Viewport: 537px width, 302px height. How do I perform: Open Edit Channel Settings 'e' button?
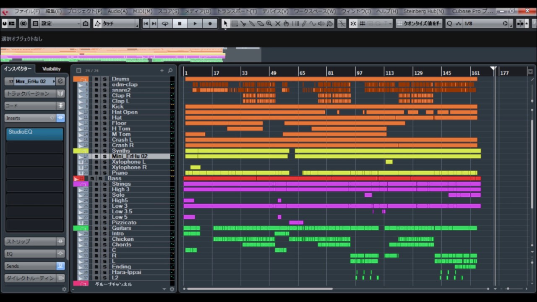(61, 81)
